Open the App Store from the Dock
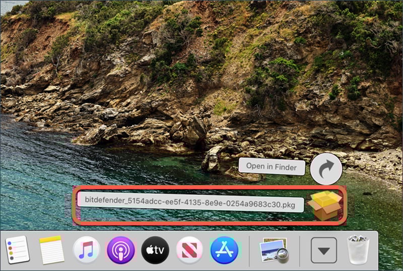This screenshot has width=403, height=271. (224, 250)
